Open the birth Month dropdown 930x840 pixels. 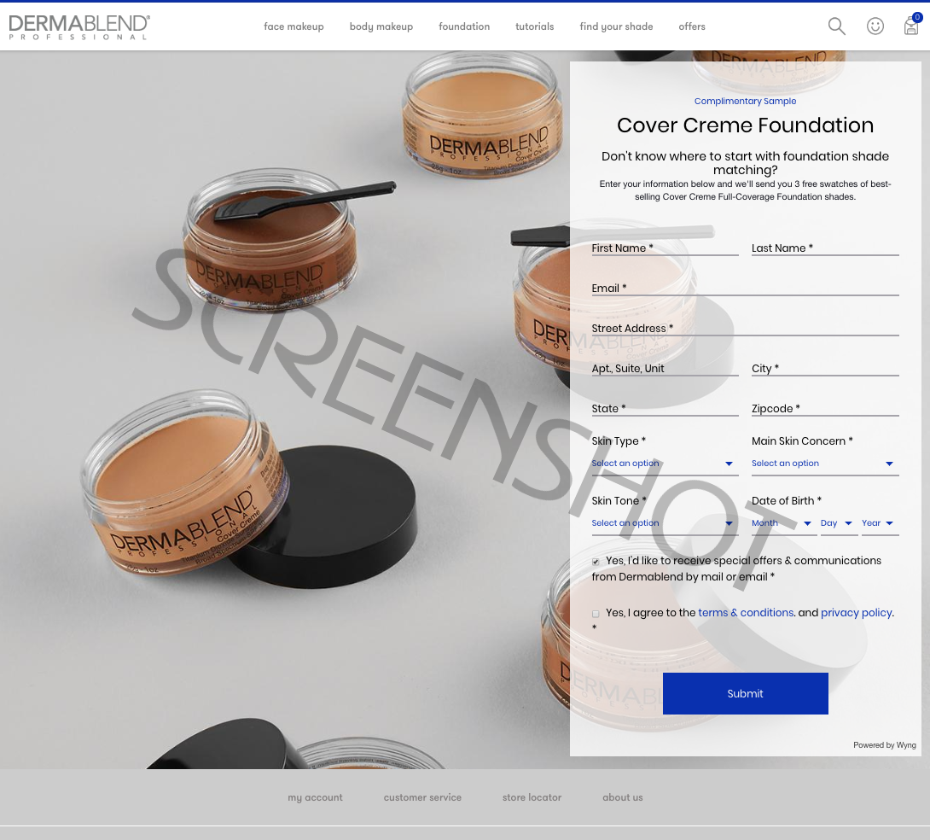tap(783, 524)
